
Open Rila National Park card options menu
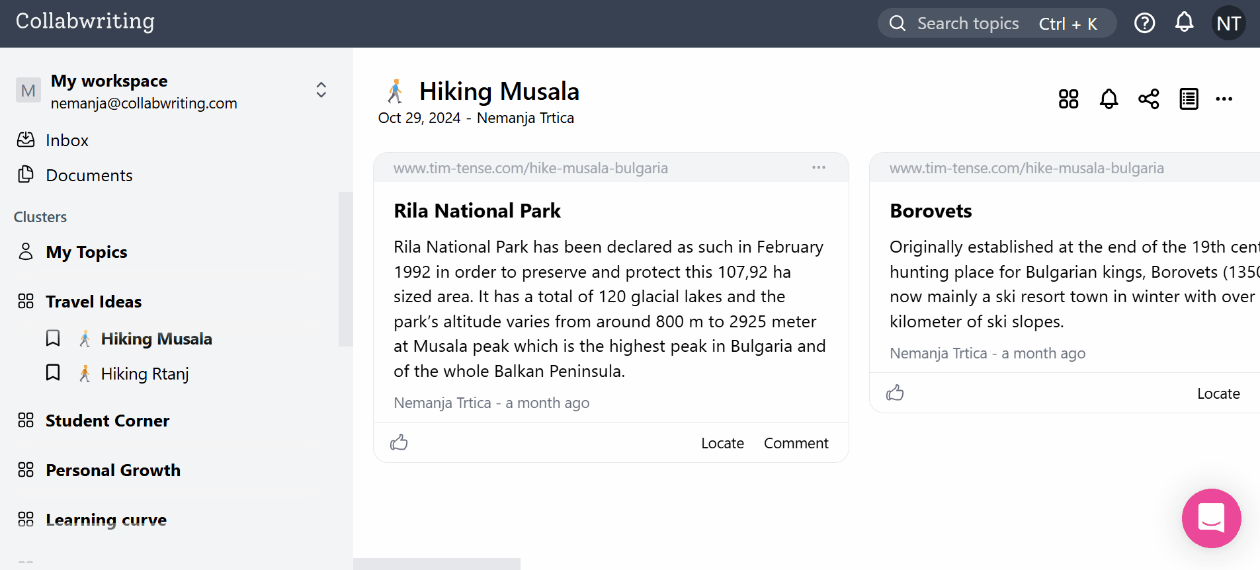click(818, 167)
